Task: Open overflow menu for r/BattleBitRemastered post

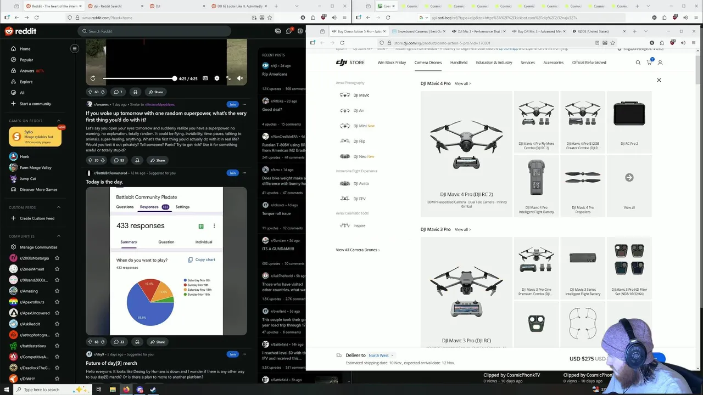Action: point(244,173)
